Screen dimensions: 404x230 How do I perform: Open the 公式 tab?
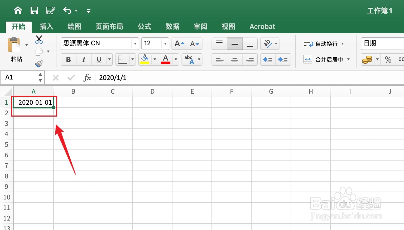pos(145,27)
